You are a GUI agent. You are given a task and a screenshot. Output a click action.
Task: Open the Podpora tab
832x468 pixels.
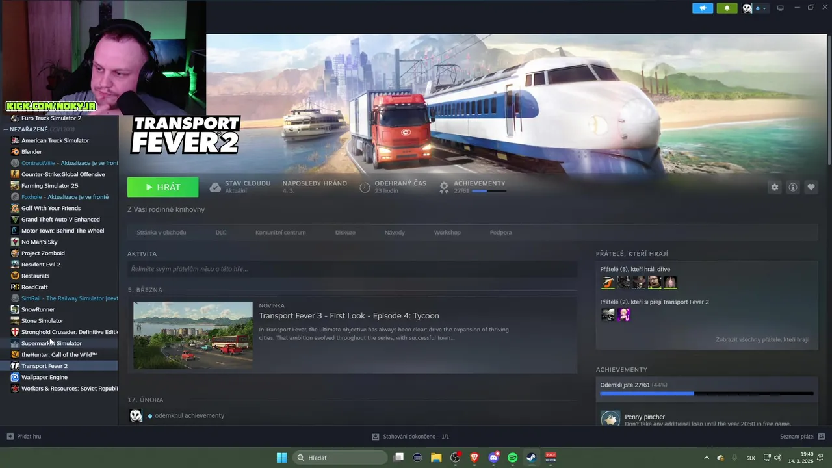coord(500,233)
